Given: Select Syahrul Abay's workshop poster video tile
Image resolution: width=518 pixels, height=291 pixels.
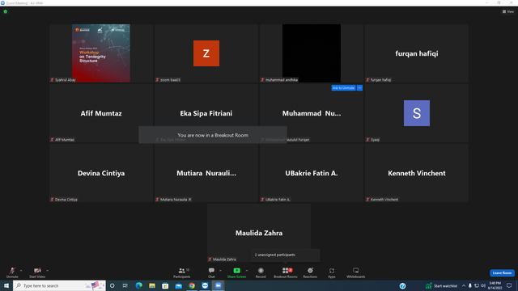Looking at the screenshot, I should tap(101, 53).
